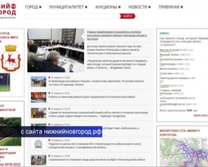Open the МУНИЦИПАЛИТЕТ menu
The height and width of the screenshot is (167, 208).
tap(67, 7)
